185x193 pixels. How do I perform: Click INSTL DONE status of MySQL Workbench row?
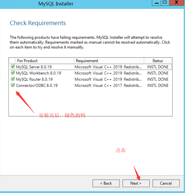click(158, 73)
